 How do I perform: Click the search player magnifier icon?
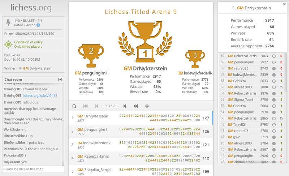coord(74,106)
